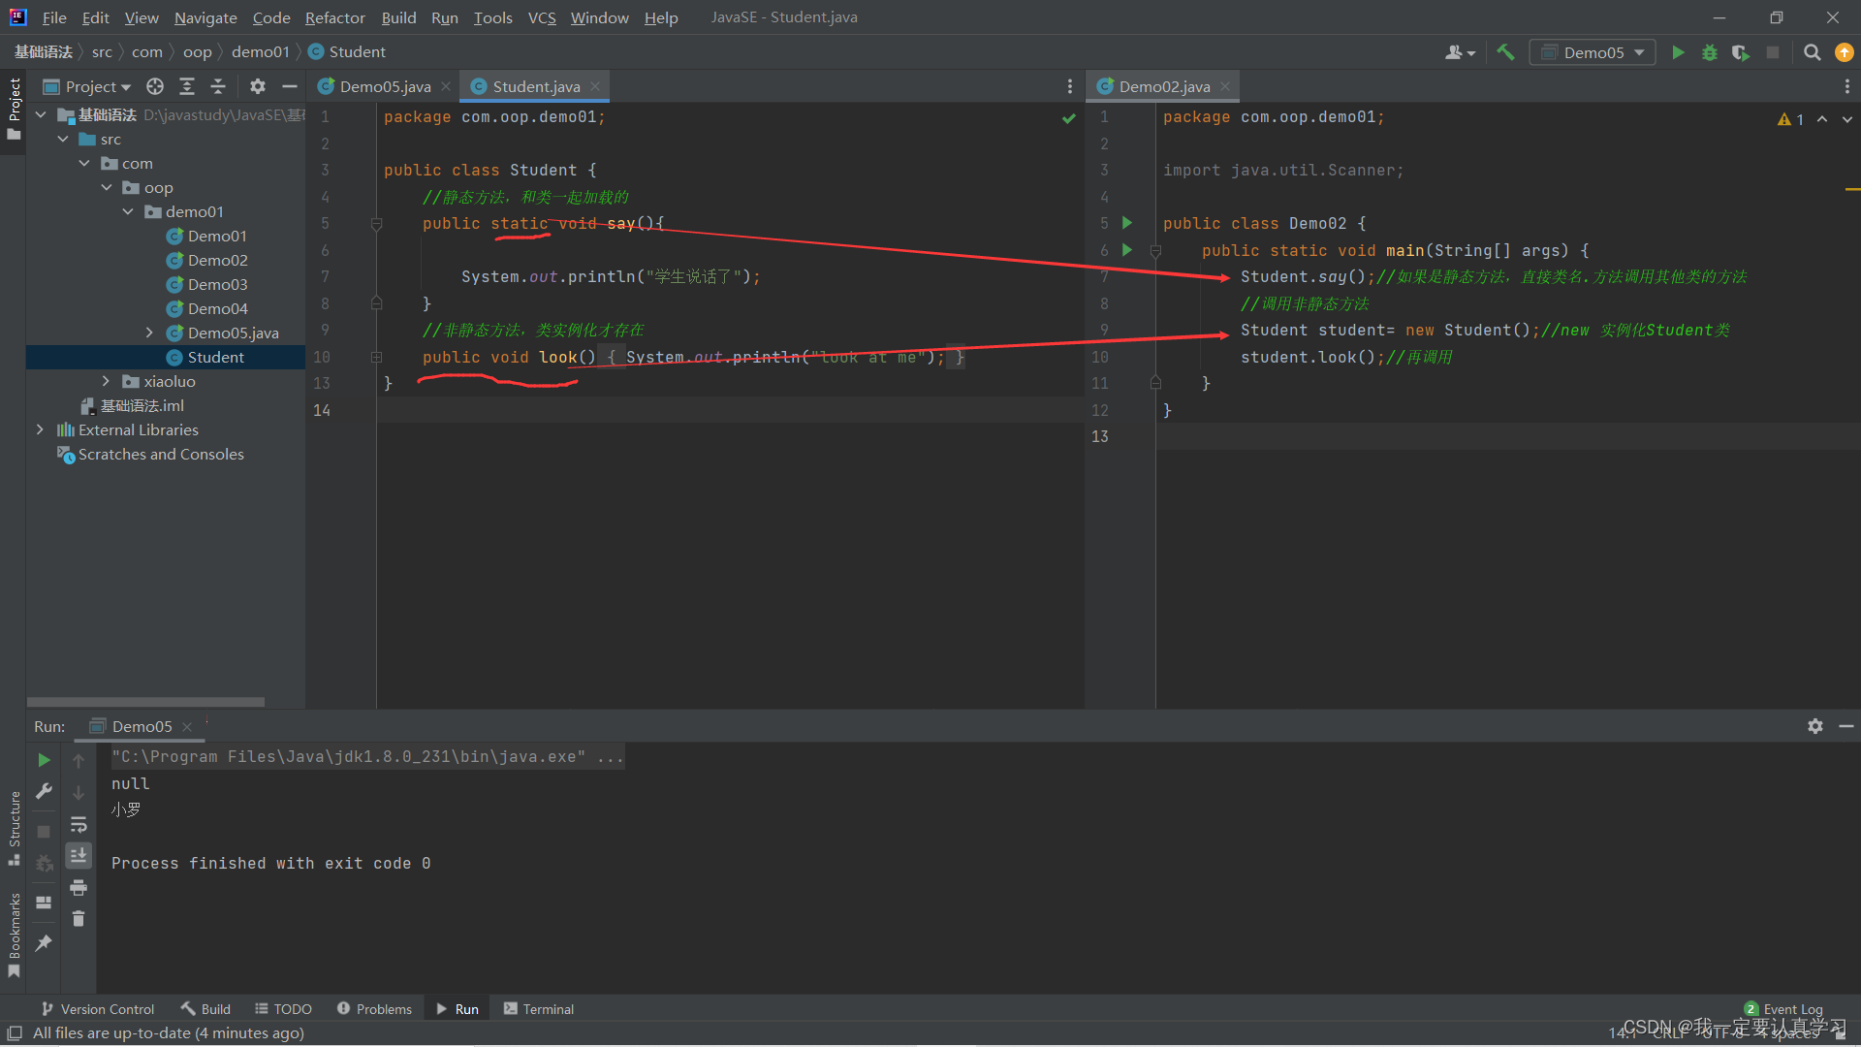Start debugging with the bug icon
Screen dimensions: 1861x1047
coord(1710,52)
